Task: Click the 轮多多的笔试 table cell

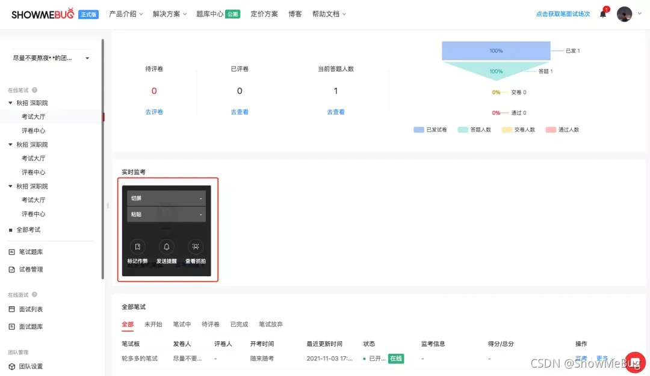Action: (x=140, y=359)
